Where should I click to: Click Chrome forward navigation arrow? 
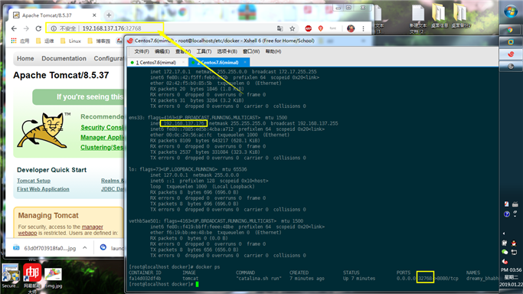[x=26, y=28]
